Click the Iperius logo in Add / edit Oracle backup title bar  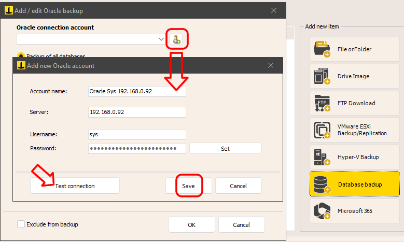[x=8, y=10]
